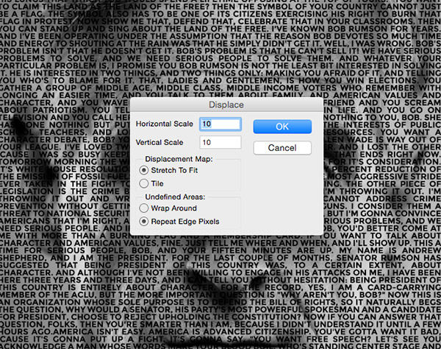Click the Horizontal Scale label text
The image size is (441, 349).
pos(165,124)
